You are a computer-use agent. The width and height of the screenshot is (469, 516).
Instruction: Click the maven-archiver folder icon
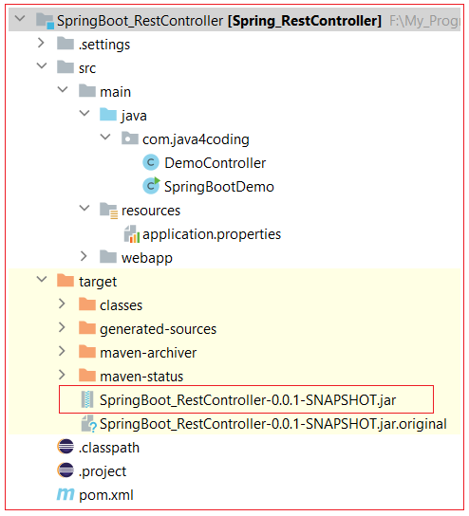coord(87,352)
